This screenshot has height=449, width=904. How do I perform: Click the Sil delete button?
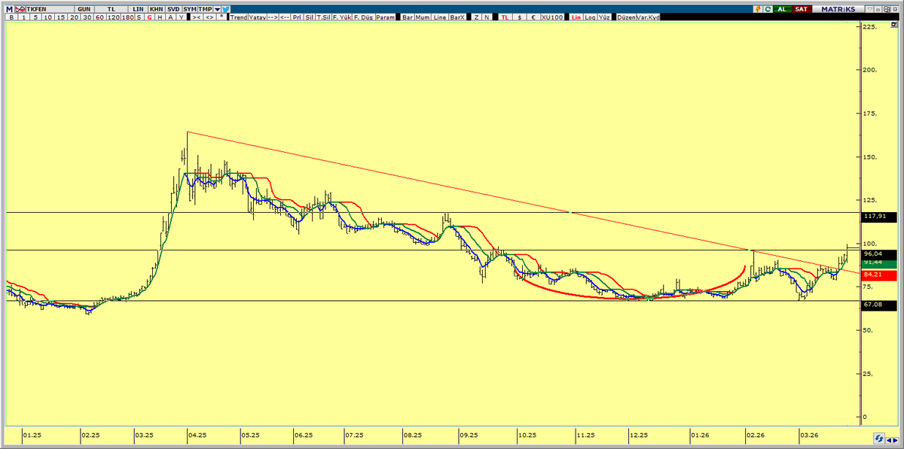(310, 17)
